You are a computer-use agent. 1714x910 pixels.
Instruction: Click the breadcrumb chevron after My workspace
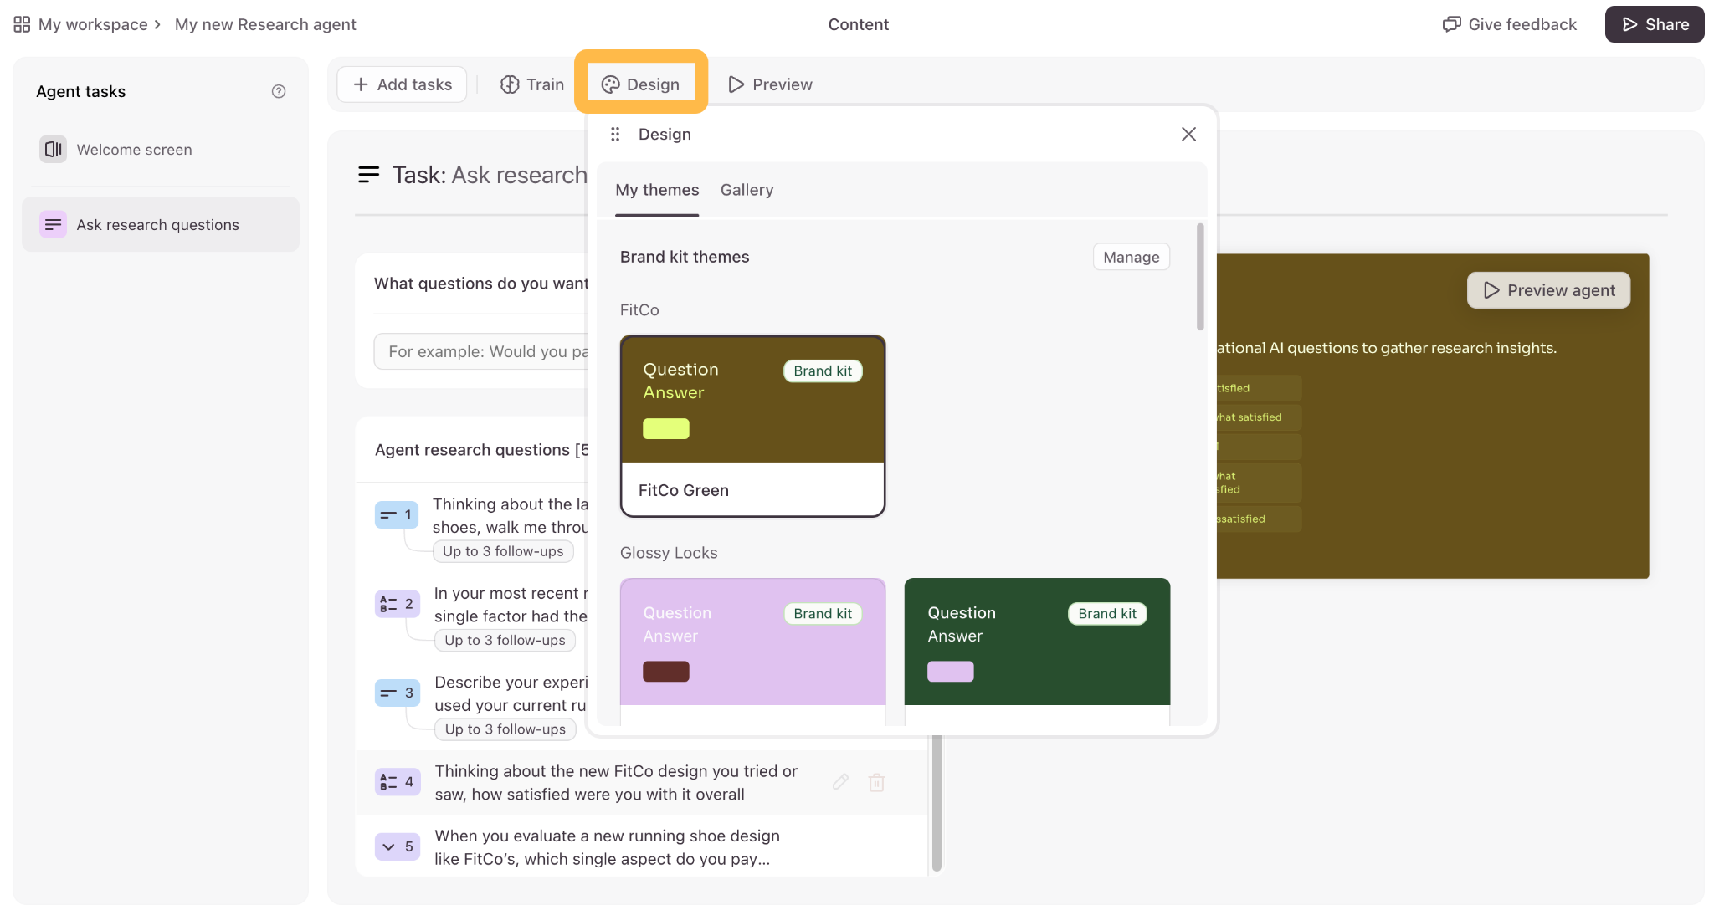157,24
